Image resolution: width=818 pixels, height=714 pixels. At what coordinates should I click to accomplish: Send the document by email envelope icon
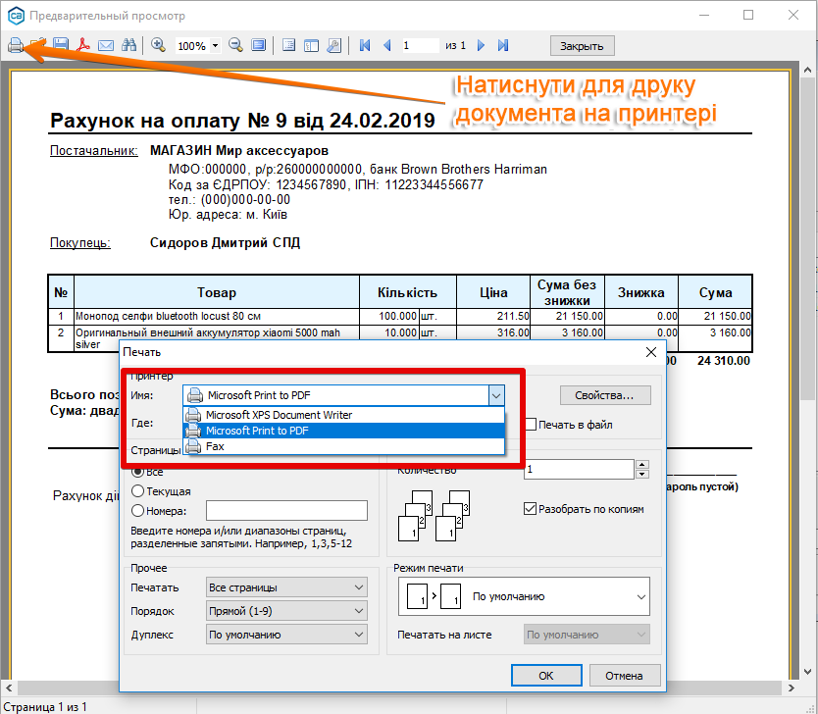pos(106,46)
